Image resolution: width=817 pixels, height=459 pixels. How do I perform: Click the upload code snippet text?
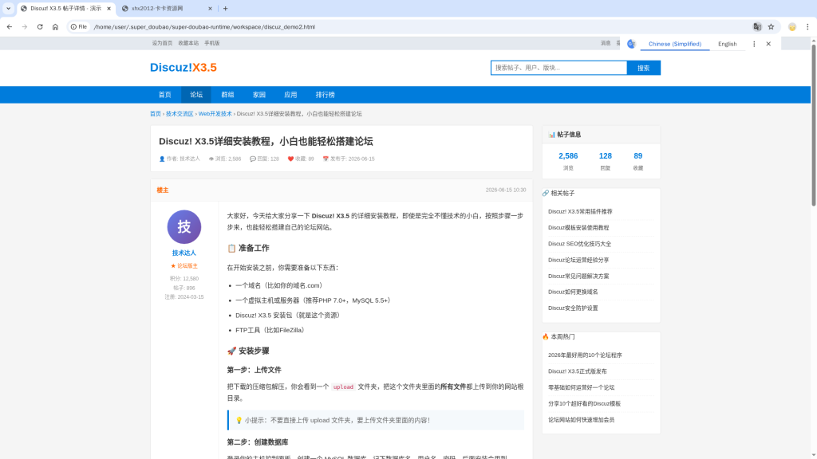tap(343, 387)
